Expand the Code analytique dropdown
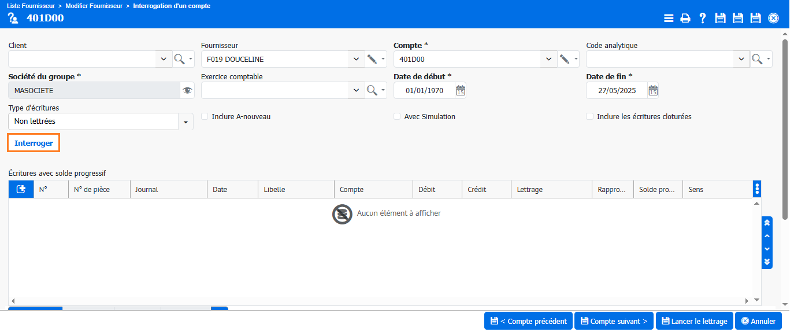The width and height of the screenshot is (794, 332). [741, 59]
